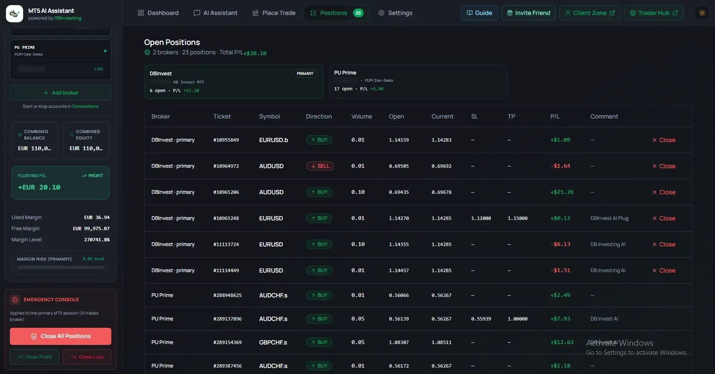715x374 pixels.
Task: Click the Free Margin value EUR 99,975.07
Action: tap(91, 229)
